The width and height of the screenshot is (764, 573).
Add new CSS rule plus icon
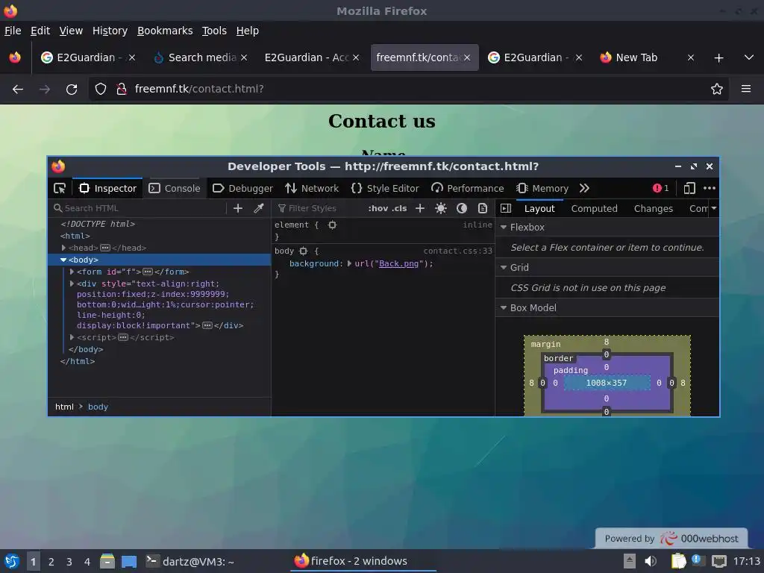coord(419,208)
